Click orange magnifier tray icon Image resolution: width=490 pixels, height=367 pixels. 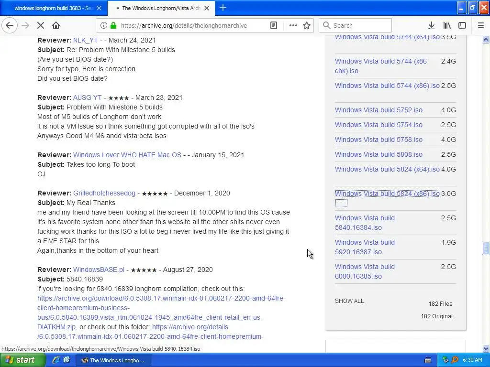click(x=455, y=360)
